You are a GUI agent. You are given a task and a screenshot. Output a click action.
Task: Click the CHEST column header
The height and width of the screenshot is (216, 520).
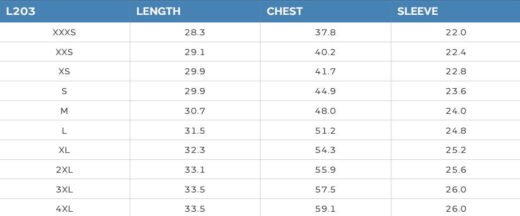pos(285,11)
